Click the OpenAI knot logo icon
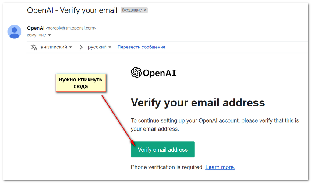This screenshot has width=311, height=183. 136,73
